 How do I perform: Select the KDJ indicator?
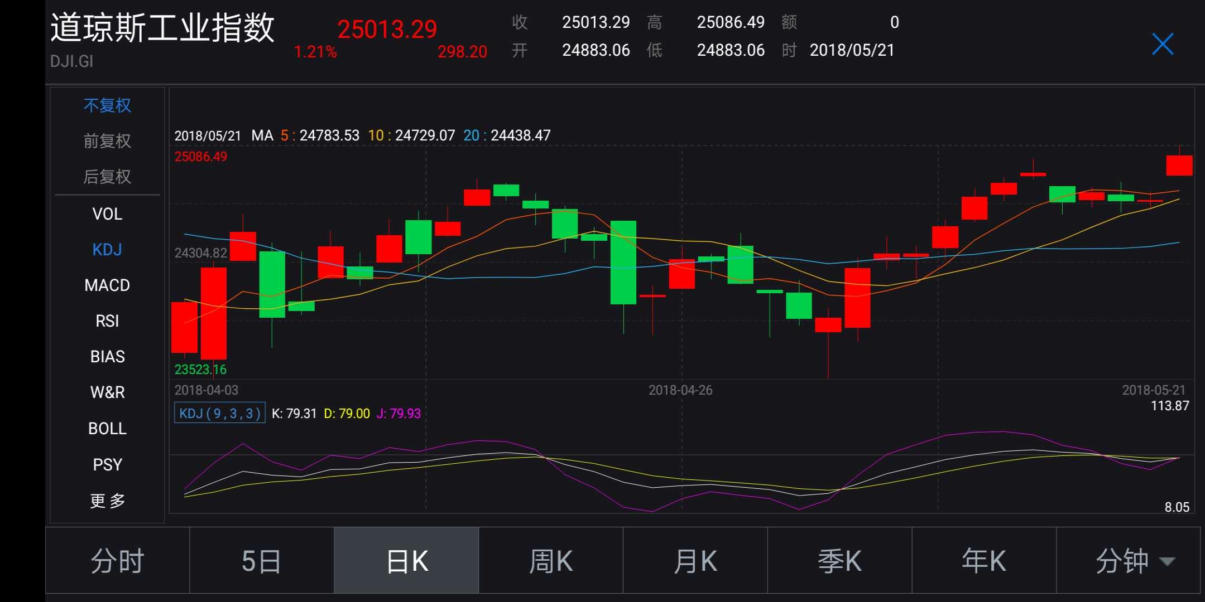point(107,249)
